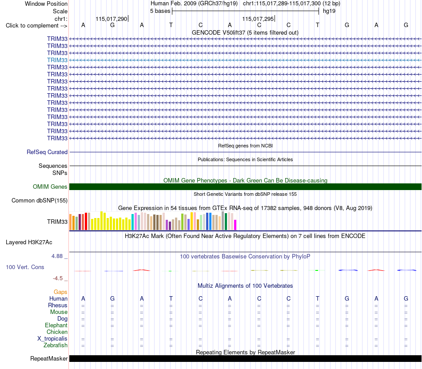Viewport: 422px width, 369px height.
Task: Click the black RepeatMasker bar
Action: [x=245, y=358]
